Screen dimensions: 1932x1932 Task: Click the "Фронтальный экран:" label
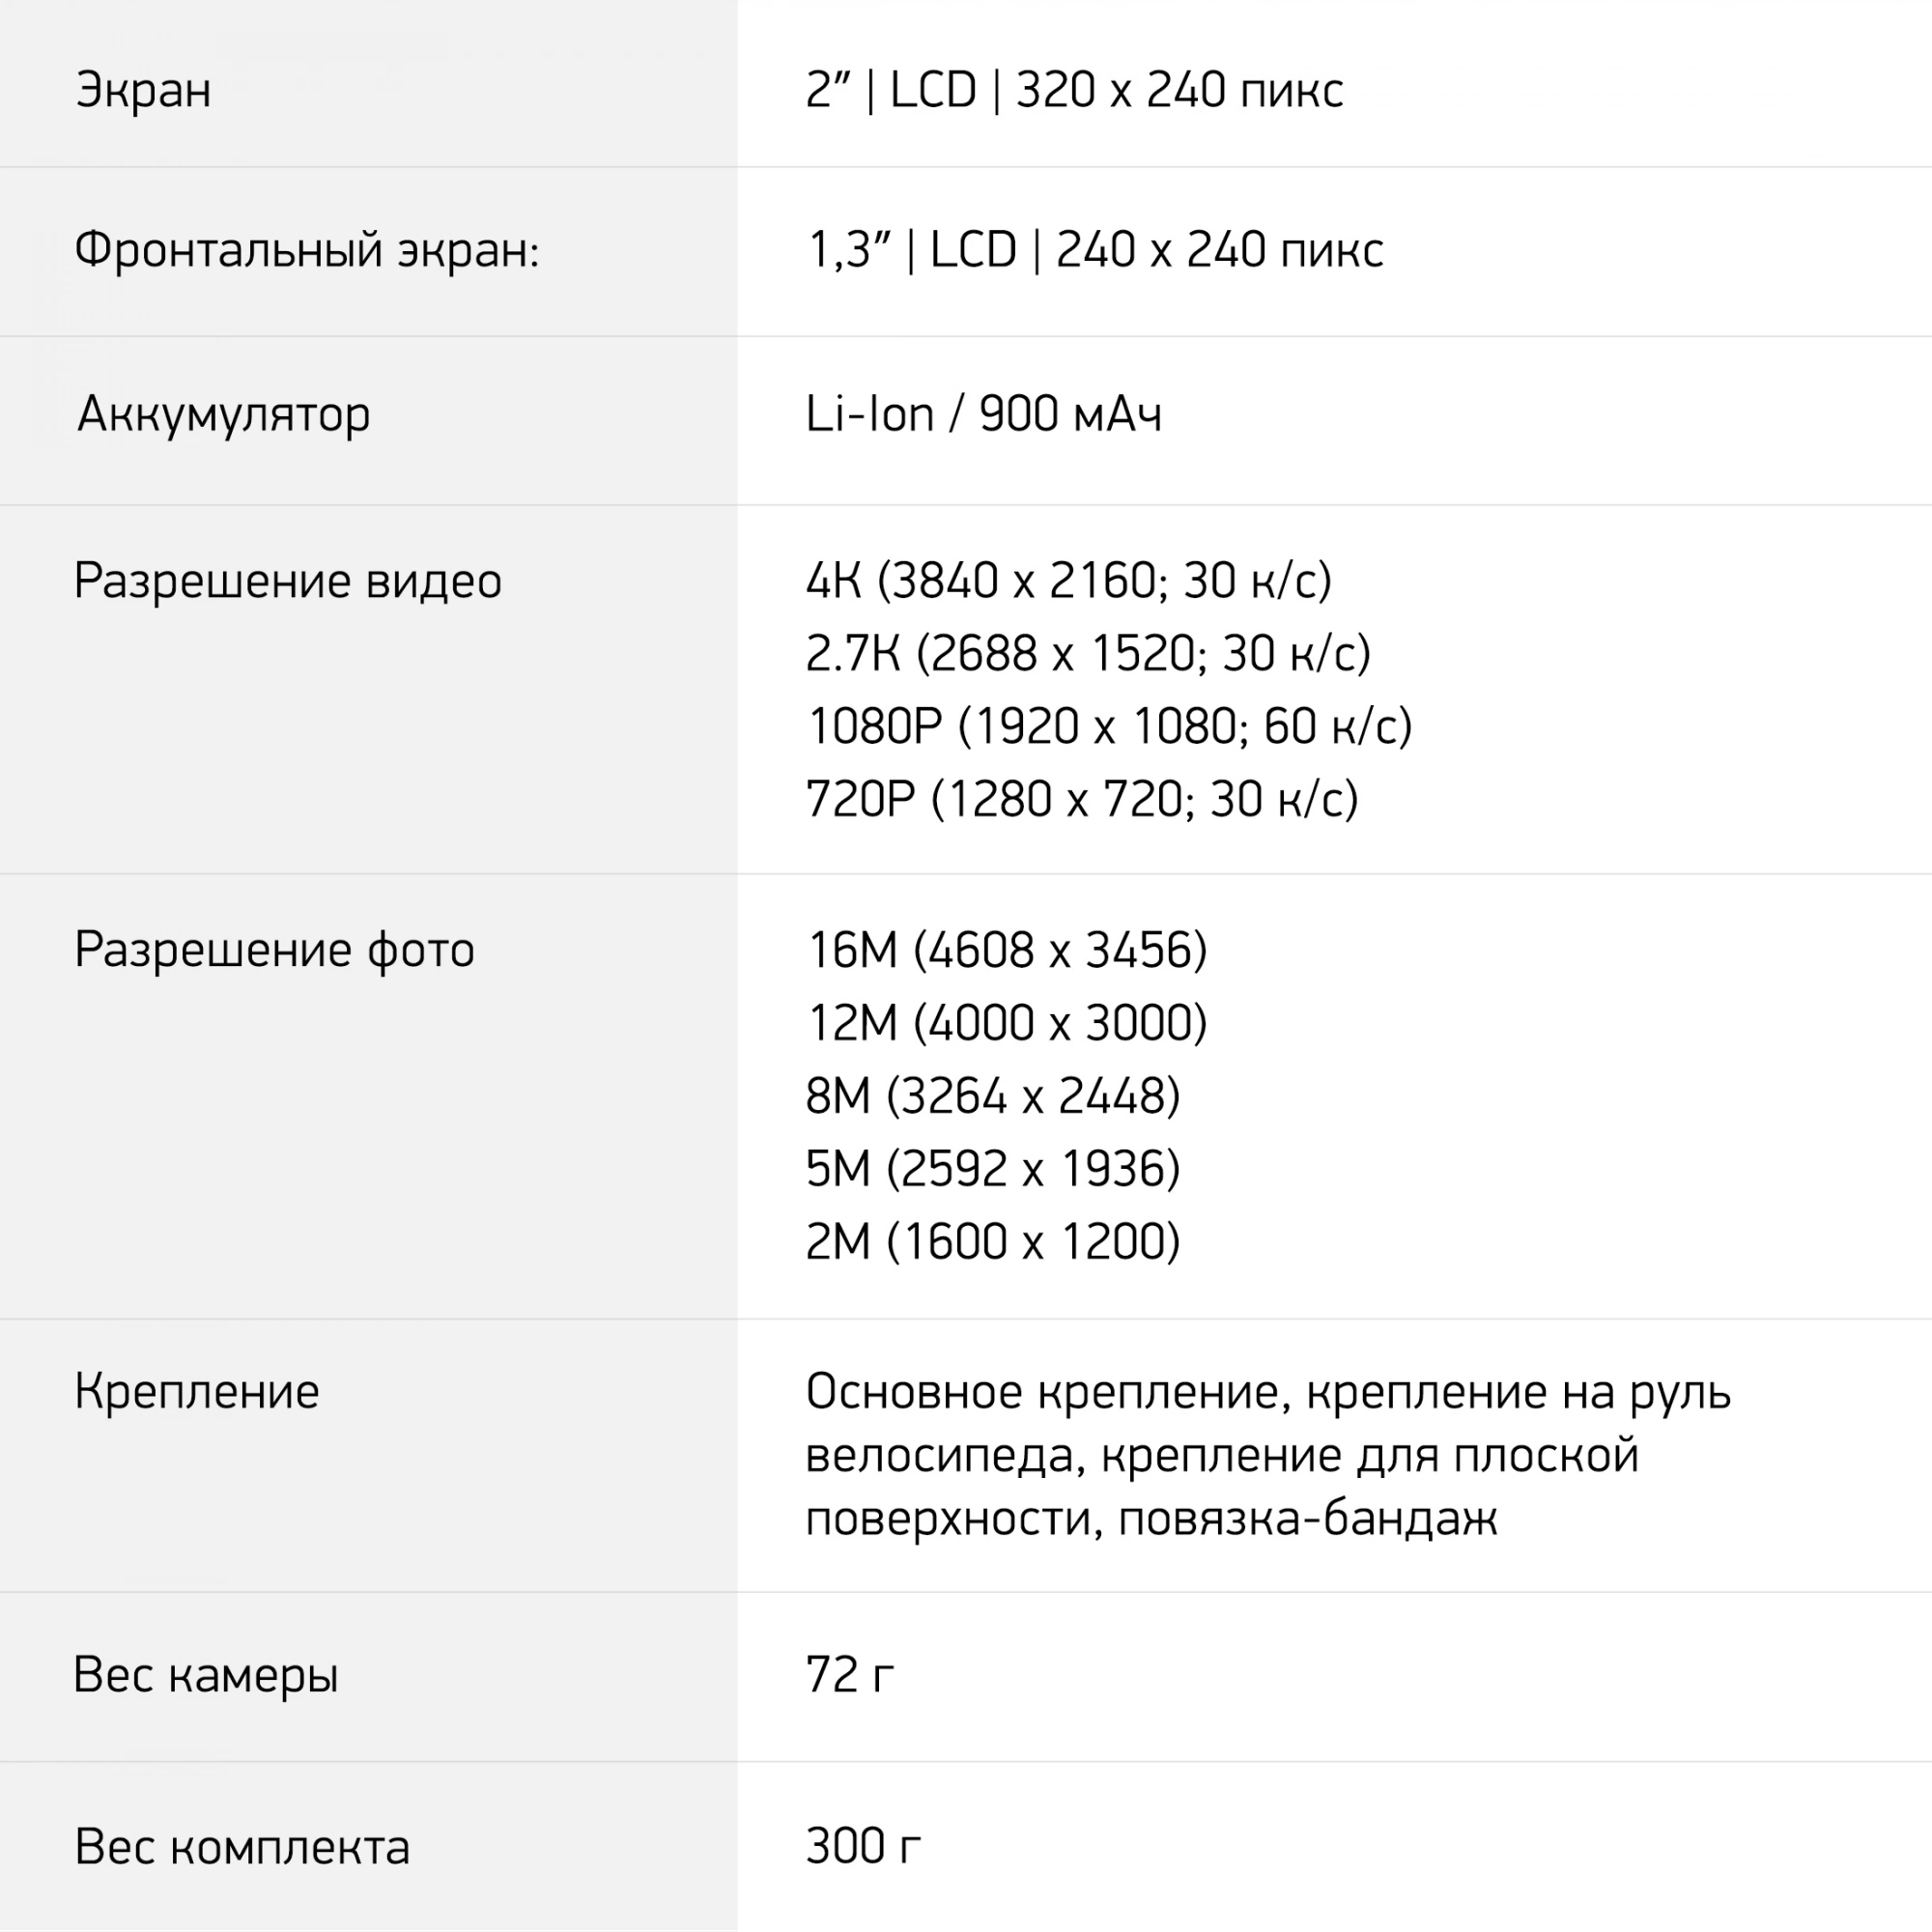[306, 250]
